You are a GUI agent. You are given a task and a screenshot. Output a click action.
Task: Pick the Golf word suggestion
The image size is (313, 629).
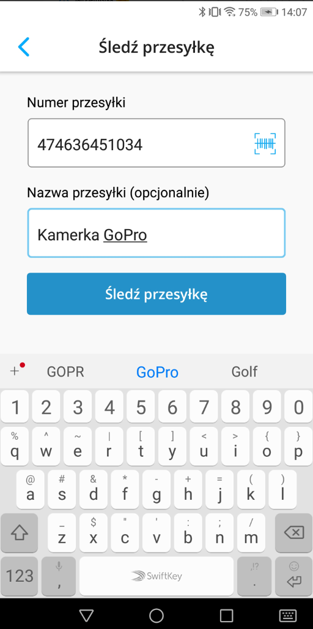245,372
